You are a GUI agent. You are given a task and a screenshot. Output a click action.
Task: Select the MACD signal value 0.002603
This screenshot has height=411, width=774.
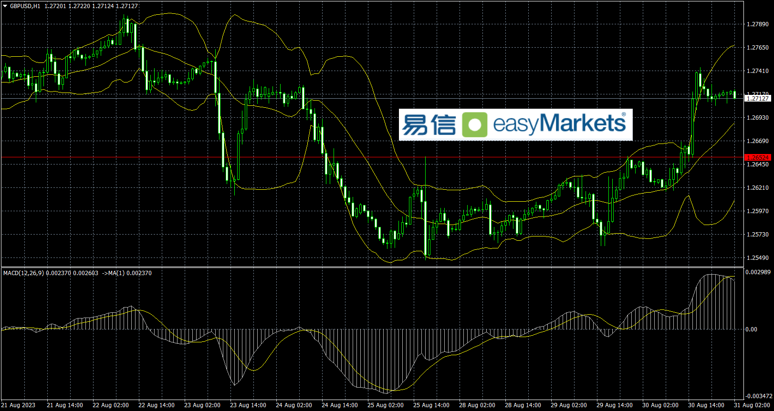(85, 273)
